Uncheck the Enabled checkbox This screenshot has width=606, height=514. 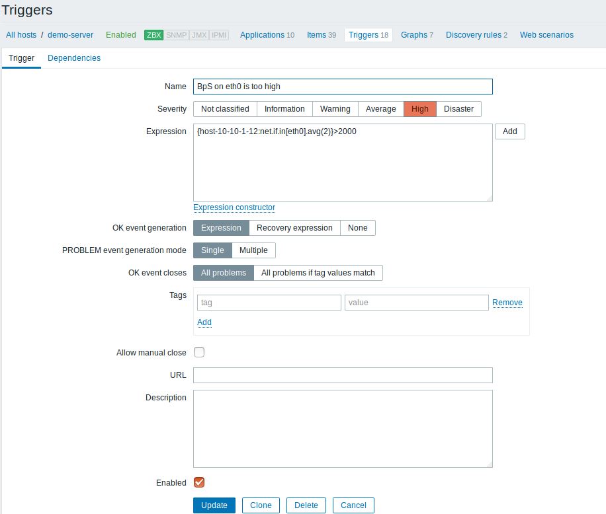199,482
